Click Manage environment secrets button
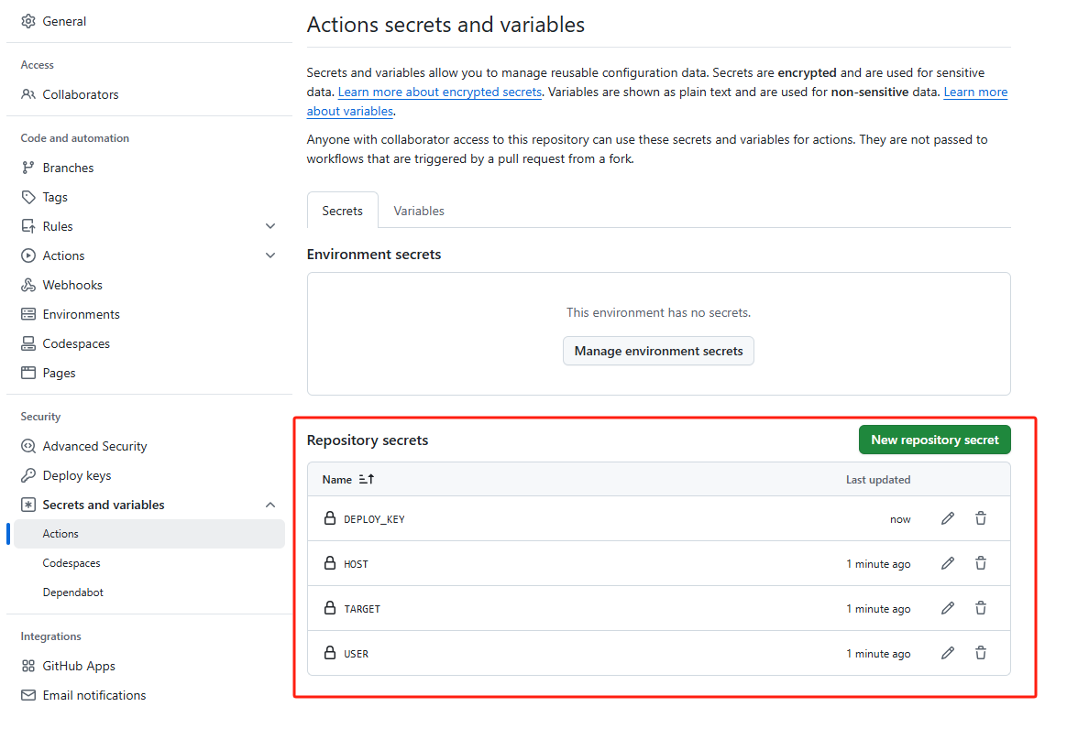The height and width of the screenshot is (750, 1078). [x=658, y=351]
